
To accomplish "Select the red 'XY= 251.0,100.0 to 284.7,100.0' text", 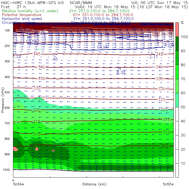I will coord(103,15).
